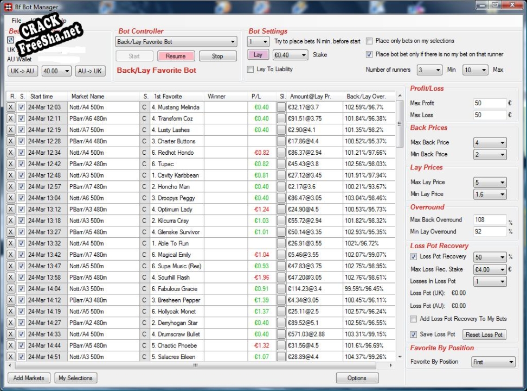527x391 pixels.
Task: Click the Resume button
Action: click(x=176, y=56)
